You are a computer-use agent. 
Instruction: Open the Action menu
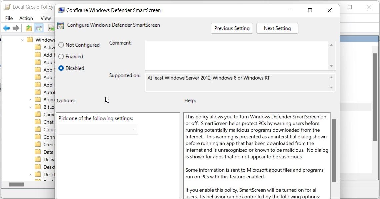26,18
